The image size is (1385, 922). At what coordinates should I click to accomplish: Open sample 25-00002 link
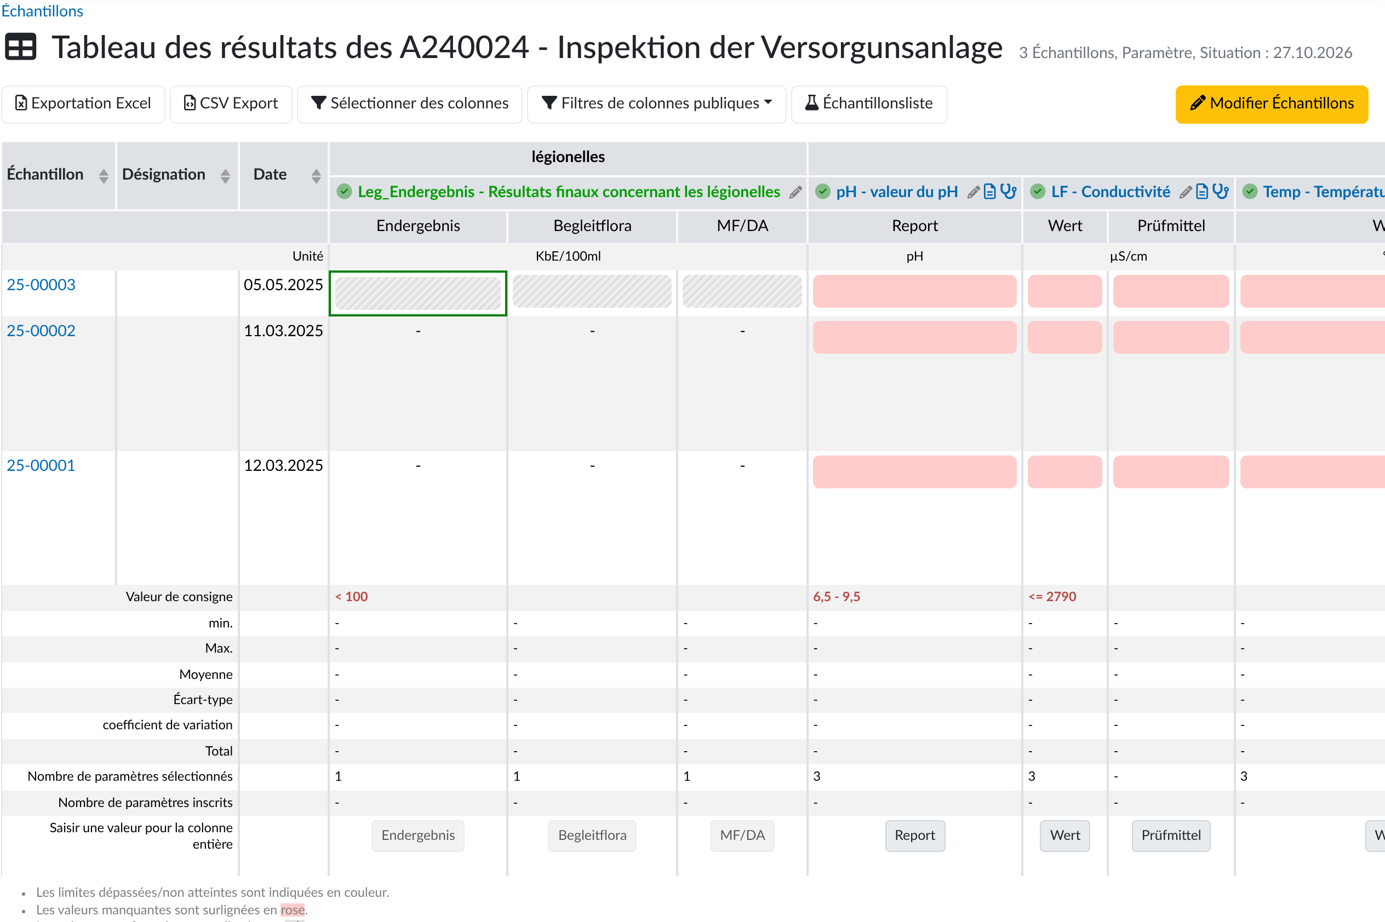point(41,331)
